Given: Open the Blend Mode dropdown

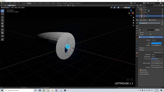Looking at the screenshot, I should point(157,55).
